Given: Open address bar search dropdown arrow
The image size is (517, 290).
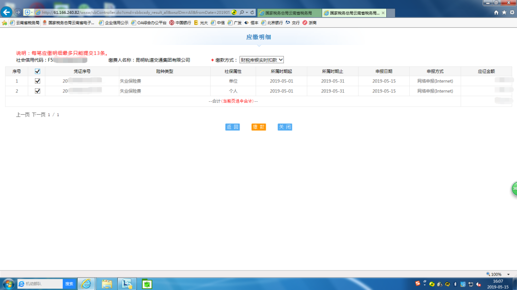Looking at the screenshot, I should coord(247,12).
